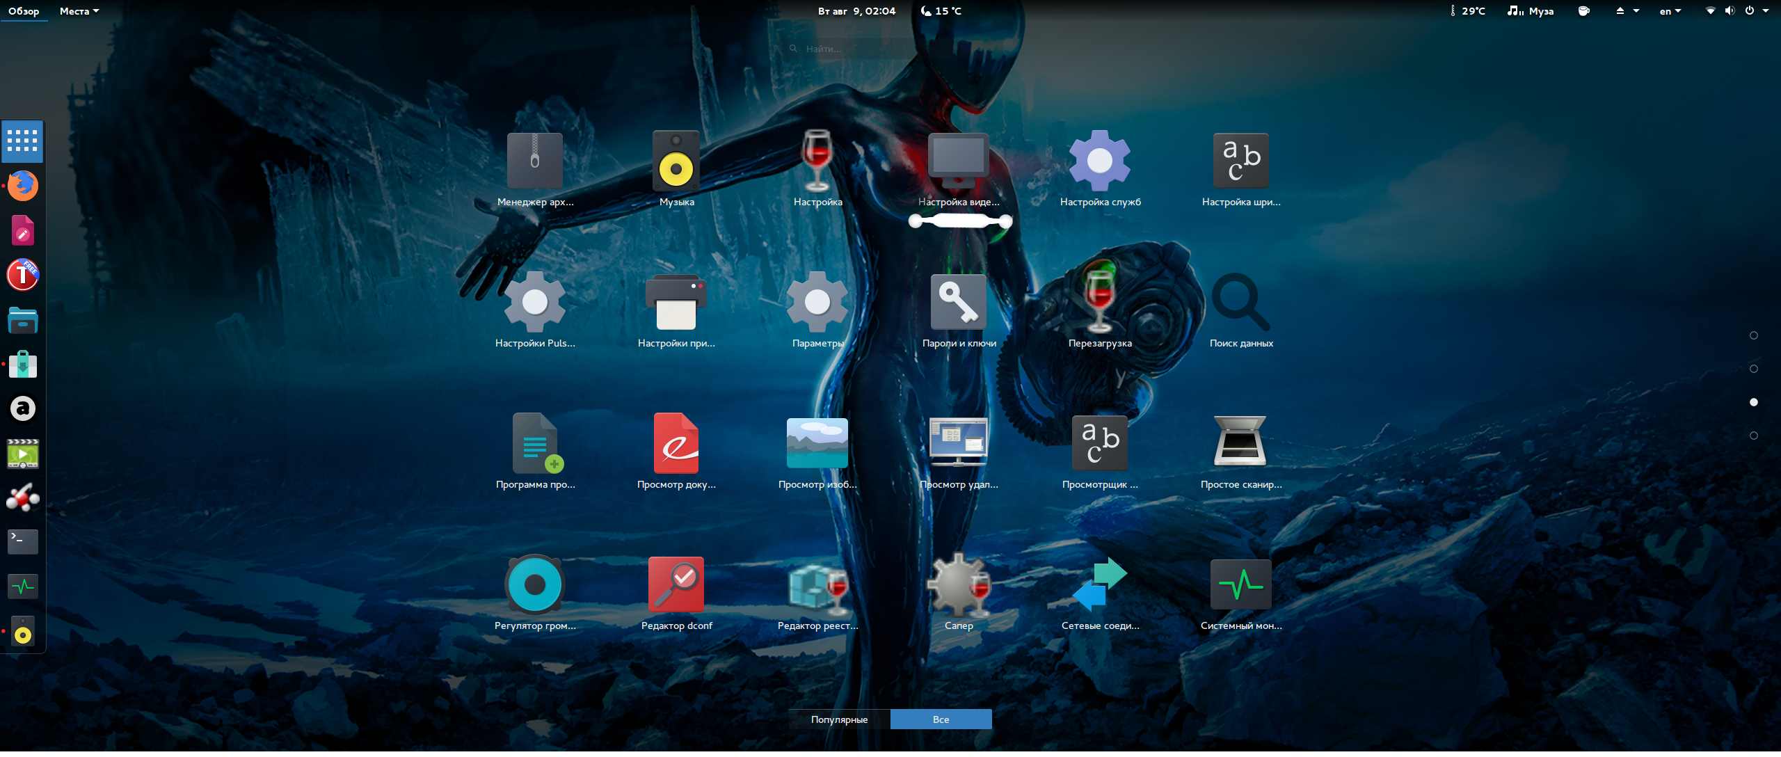This screenshot has height=757, width=1781.
Task: Open Поиск данных search application
Action: [1240, 303]
